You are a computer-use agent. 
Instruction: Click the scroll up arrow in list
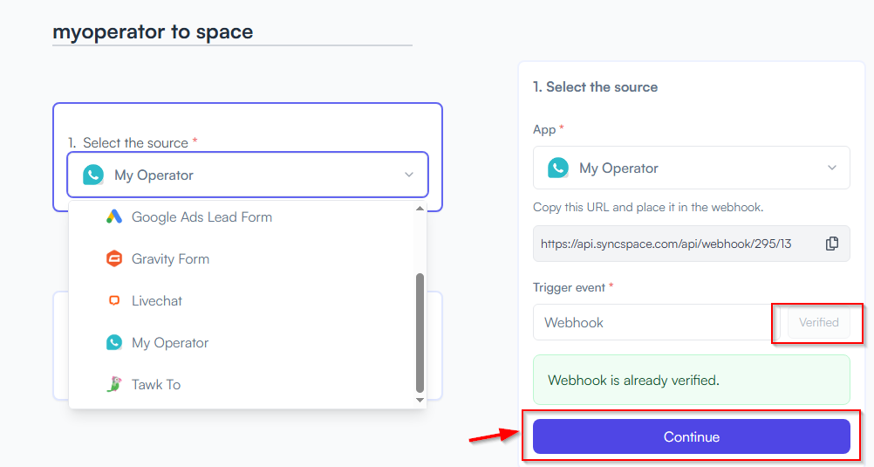[x=420, y=208]
